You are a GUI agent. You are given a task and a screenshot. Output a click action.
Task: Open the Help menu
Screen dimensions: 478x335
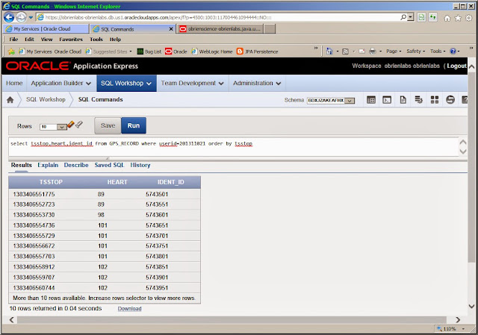click(x=115, y=40)
